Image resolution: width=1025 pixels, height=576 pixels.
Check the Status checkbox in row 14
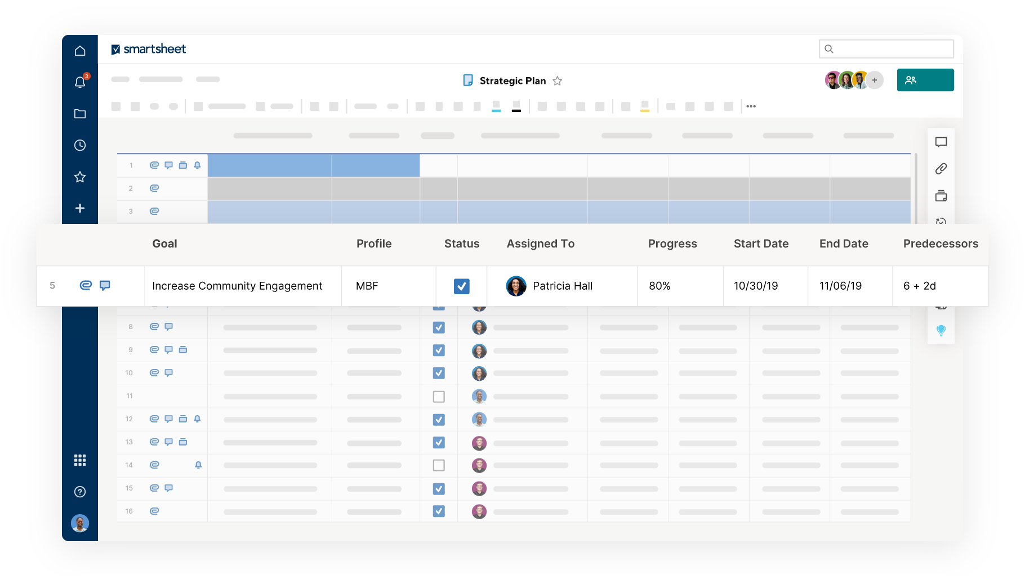point(439,465)
